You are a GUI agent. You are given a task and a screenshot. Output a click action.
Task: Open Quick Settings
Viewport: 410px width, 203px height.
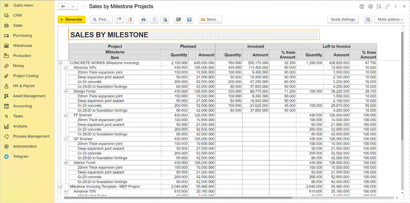click(x=342, y=20)
